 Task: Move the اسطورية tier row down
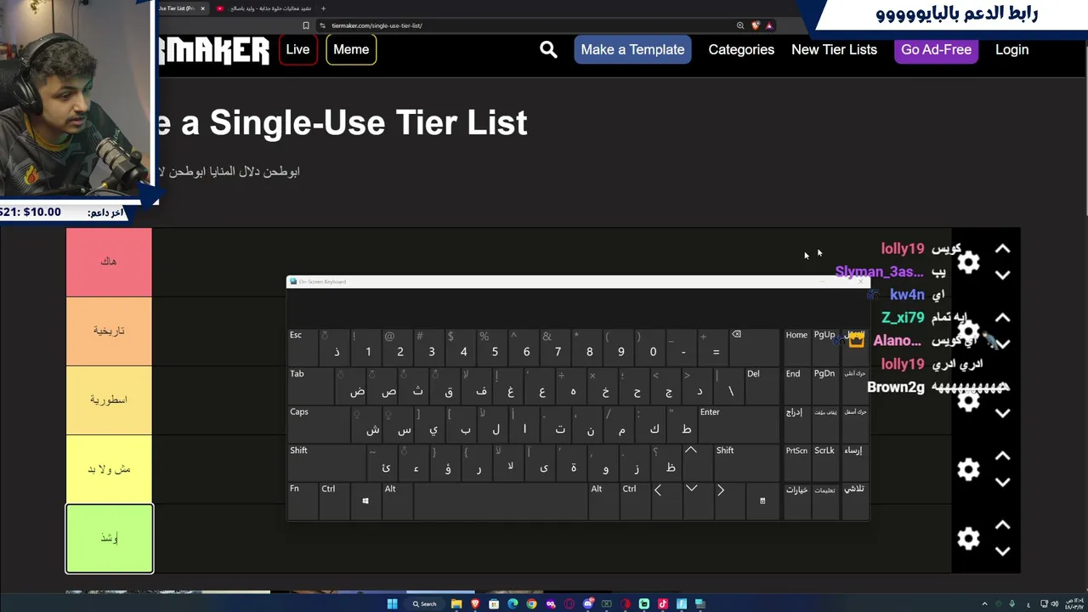1003,414
